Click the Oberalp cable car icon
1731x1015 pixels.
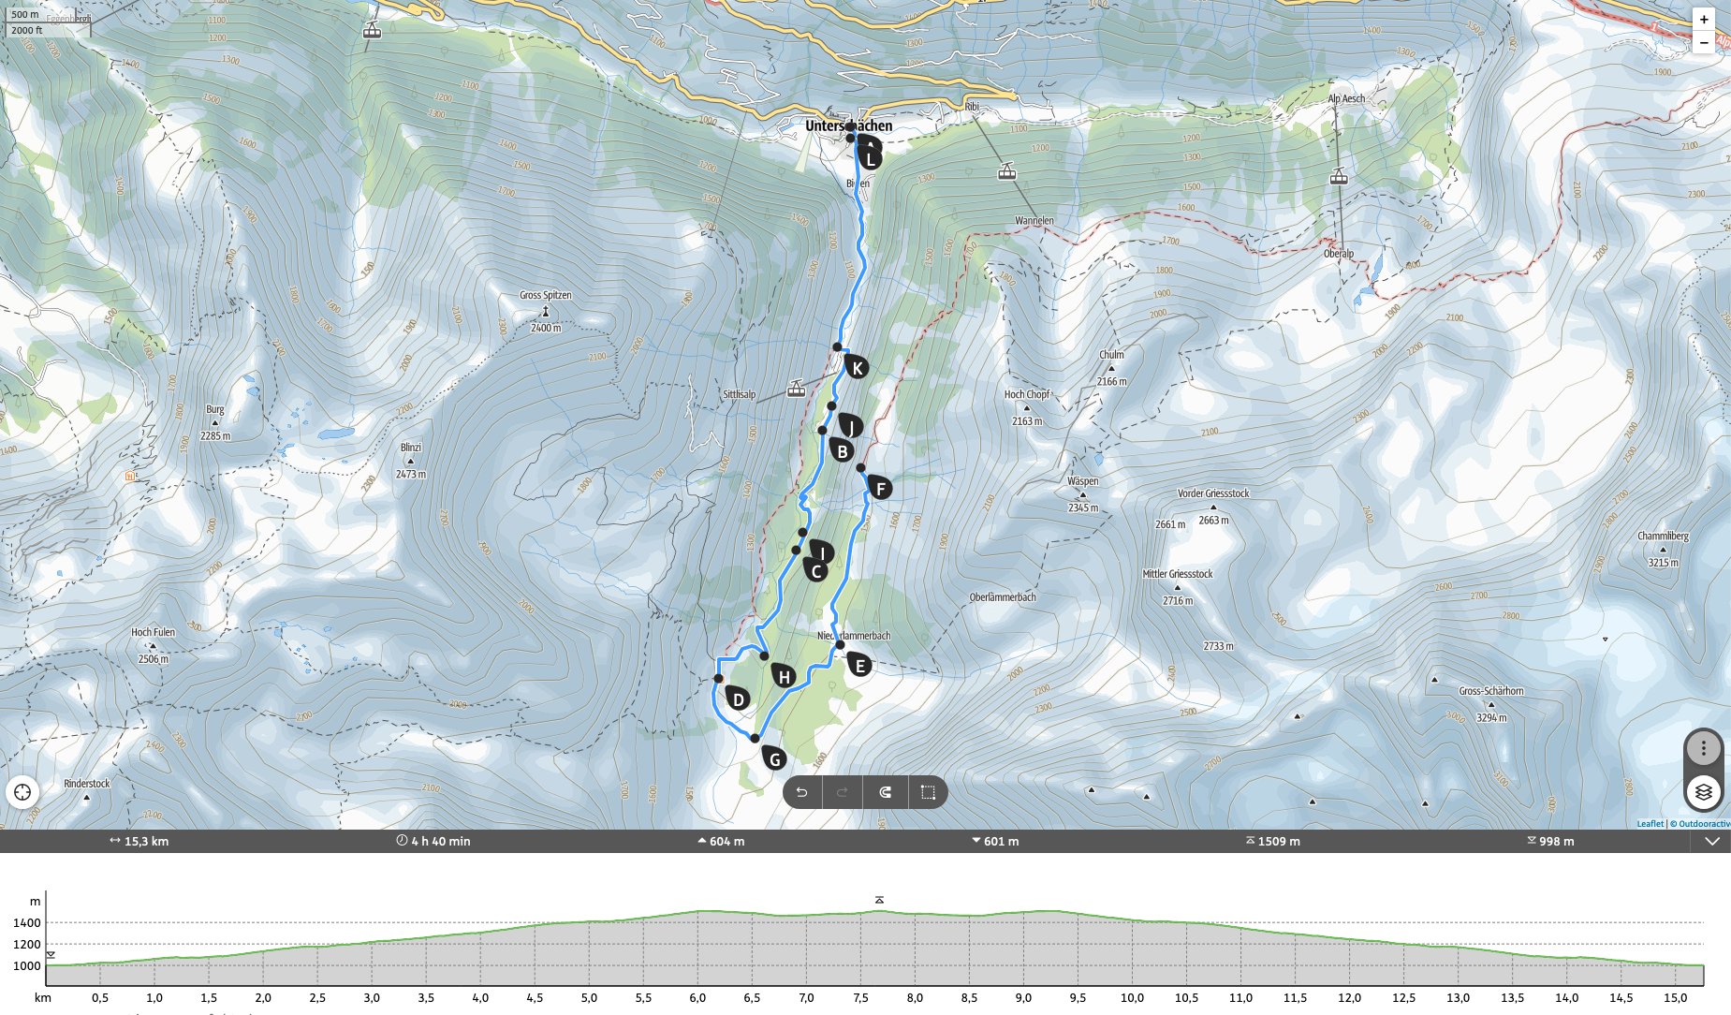[x=1339, y=176]
